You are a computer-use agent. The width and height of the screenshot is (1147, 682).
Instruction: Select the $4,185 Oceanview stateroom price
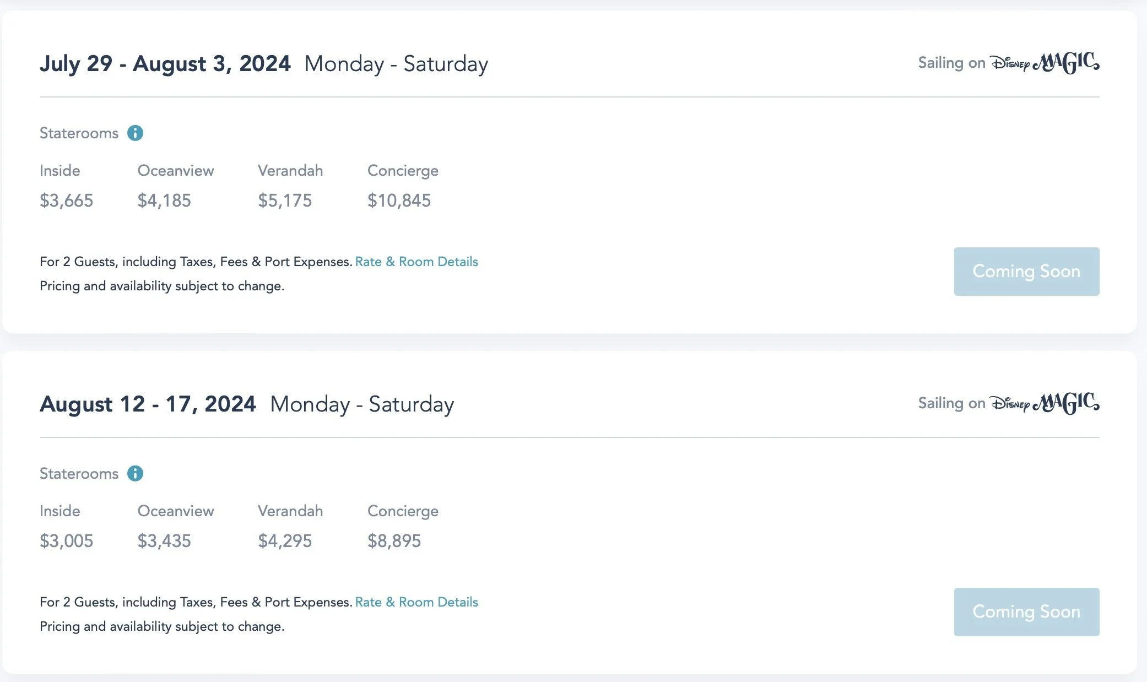click(x=164, y=201)
